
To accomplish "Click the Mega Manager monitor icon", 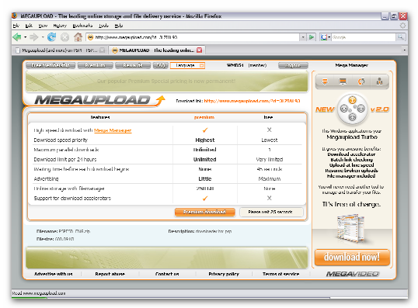I will (x=343, y=81).
